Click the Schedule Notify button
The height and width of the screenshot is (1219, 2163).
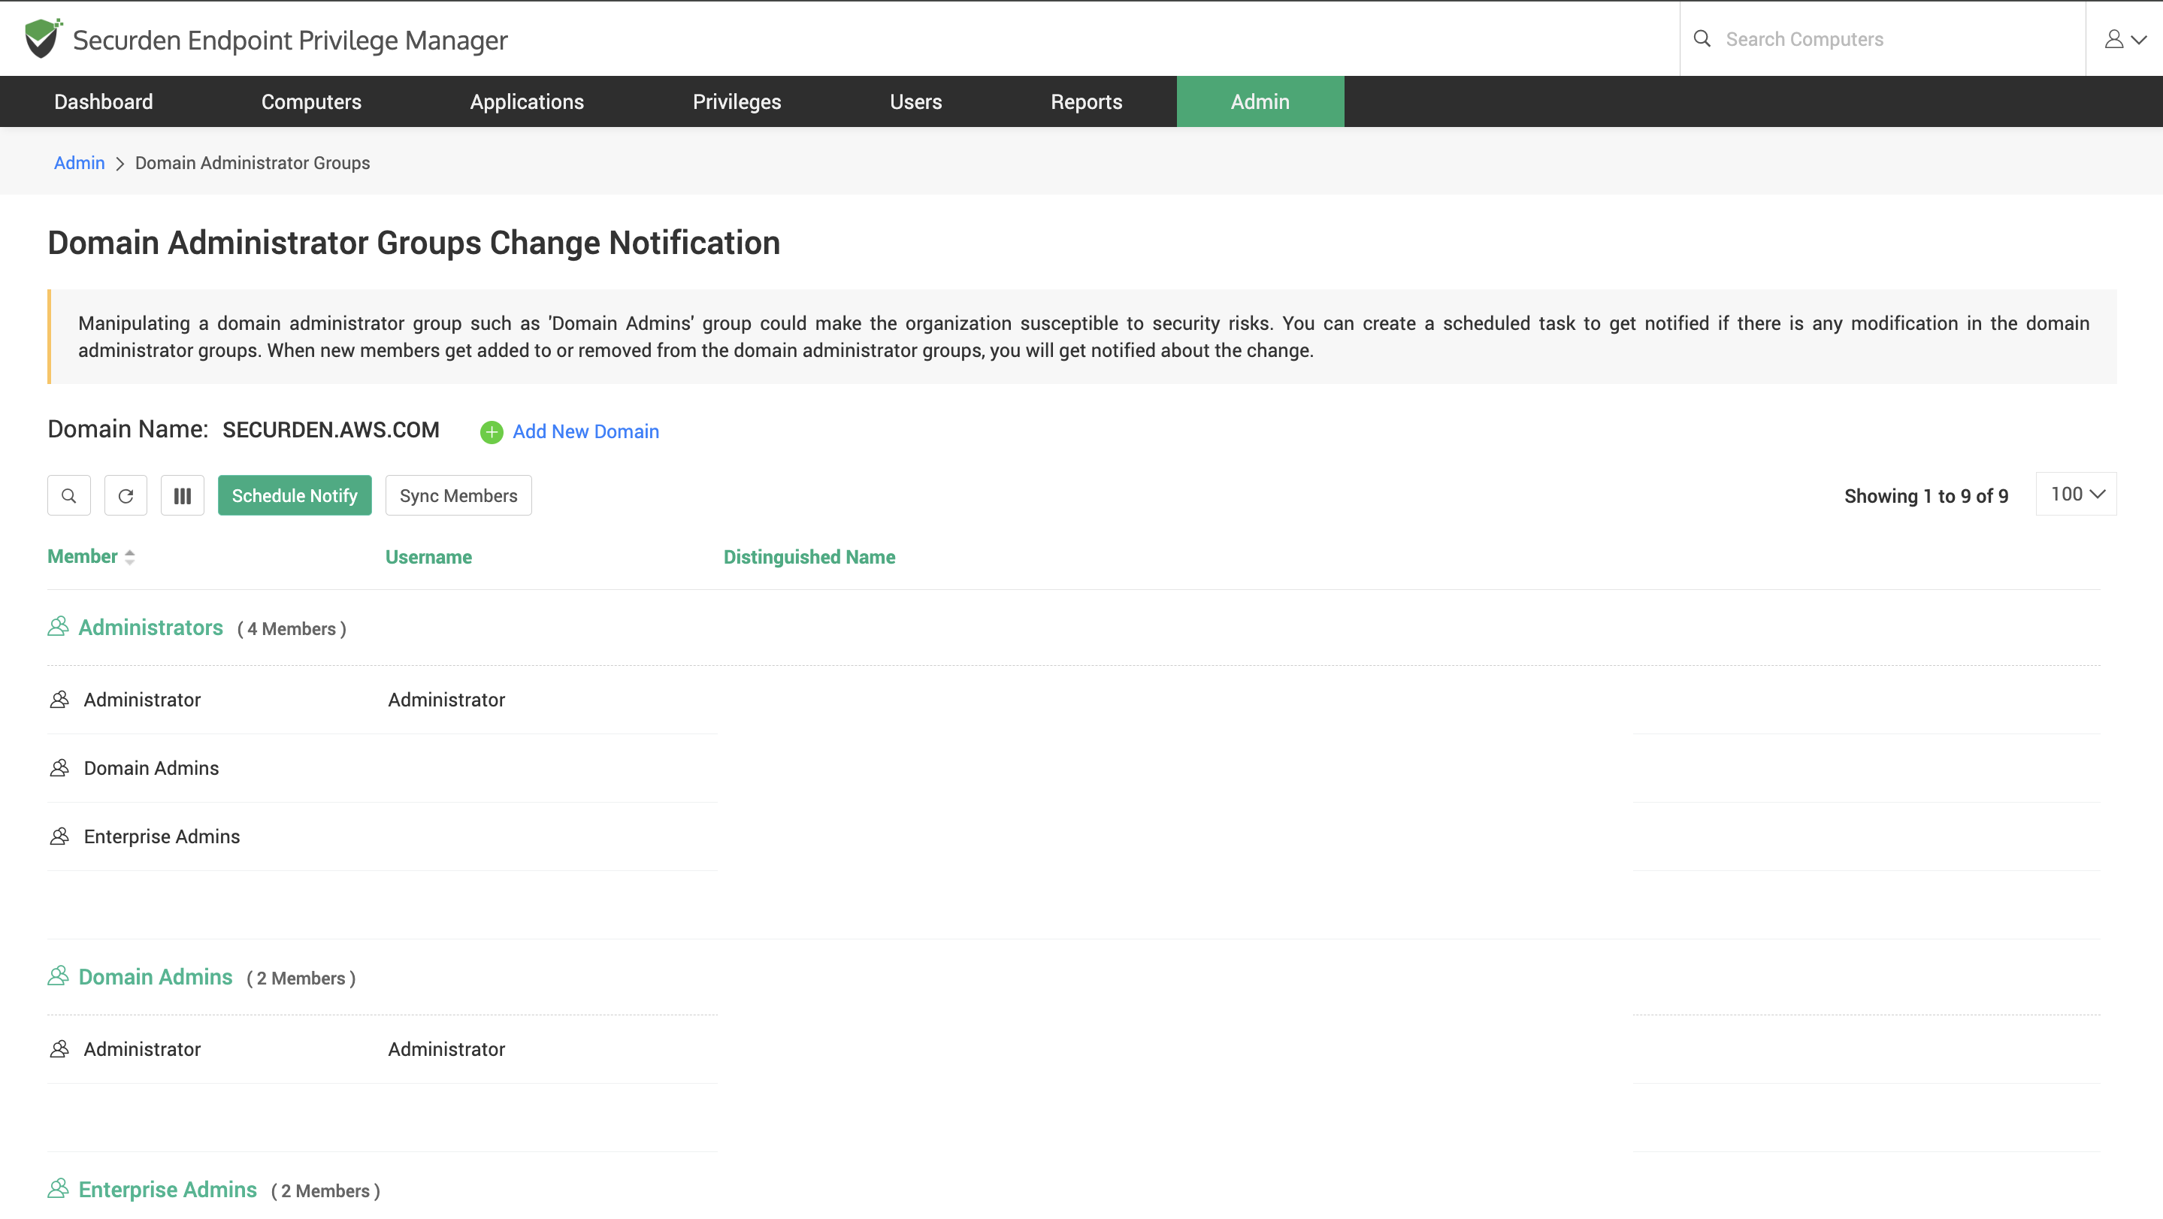[x=295, y=495]
